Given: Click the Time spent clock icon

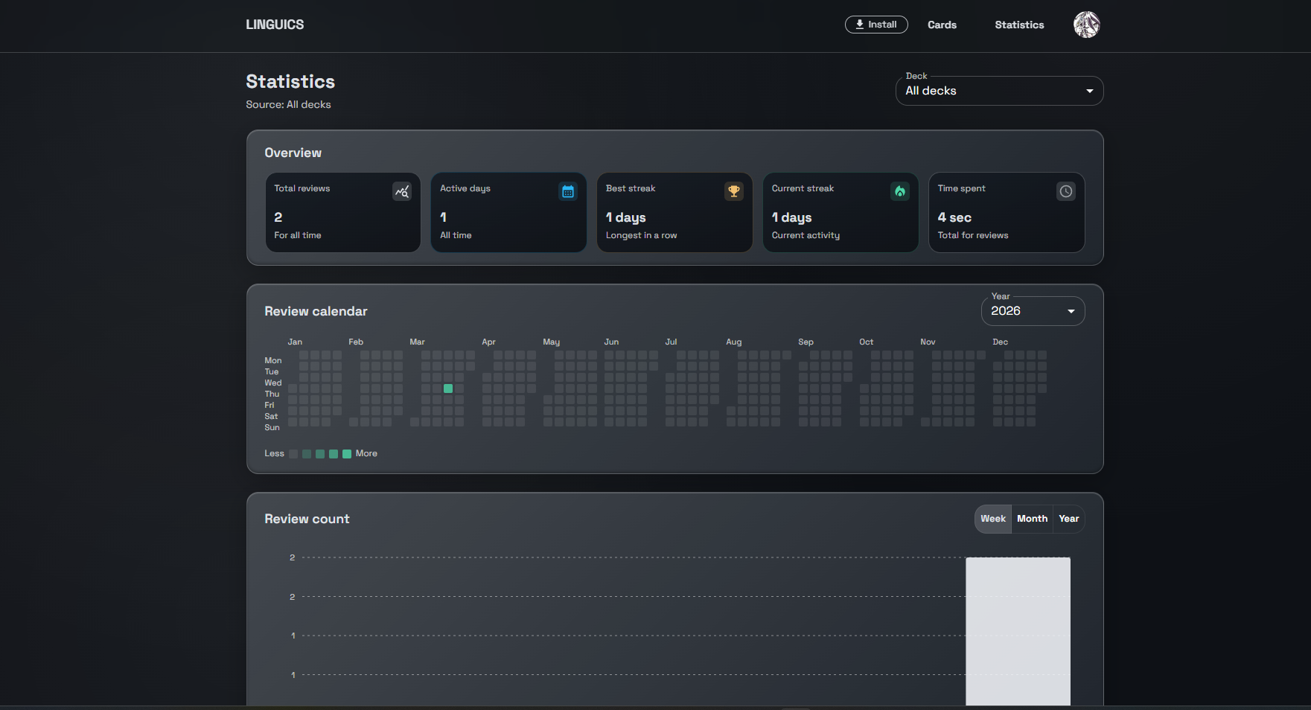Looking at the screenshot, I should (1066, 191).
